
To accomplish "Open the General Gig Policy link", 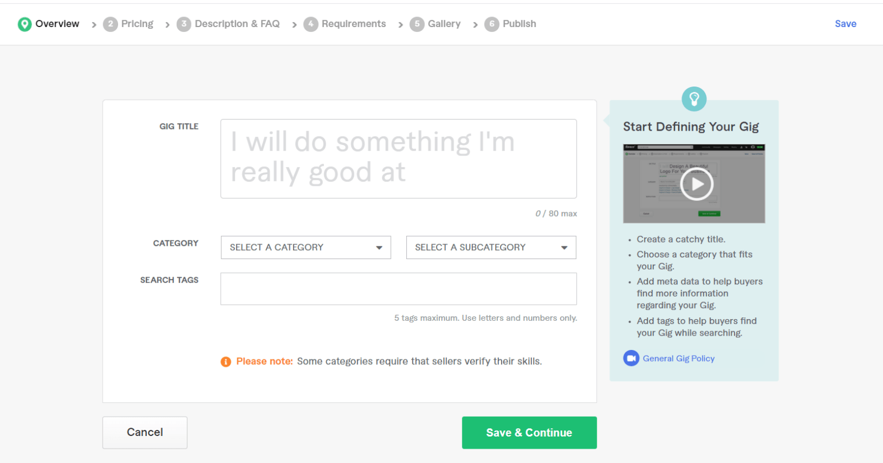I will [678, 358].
